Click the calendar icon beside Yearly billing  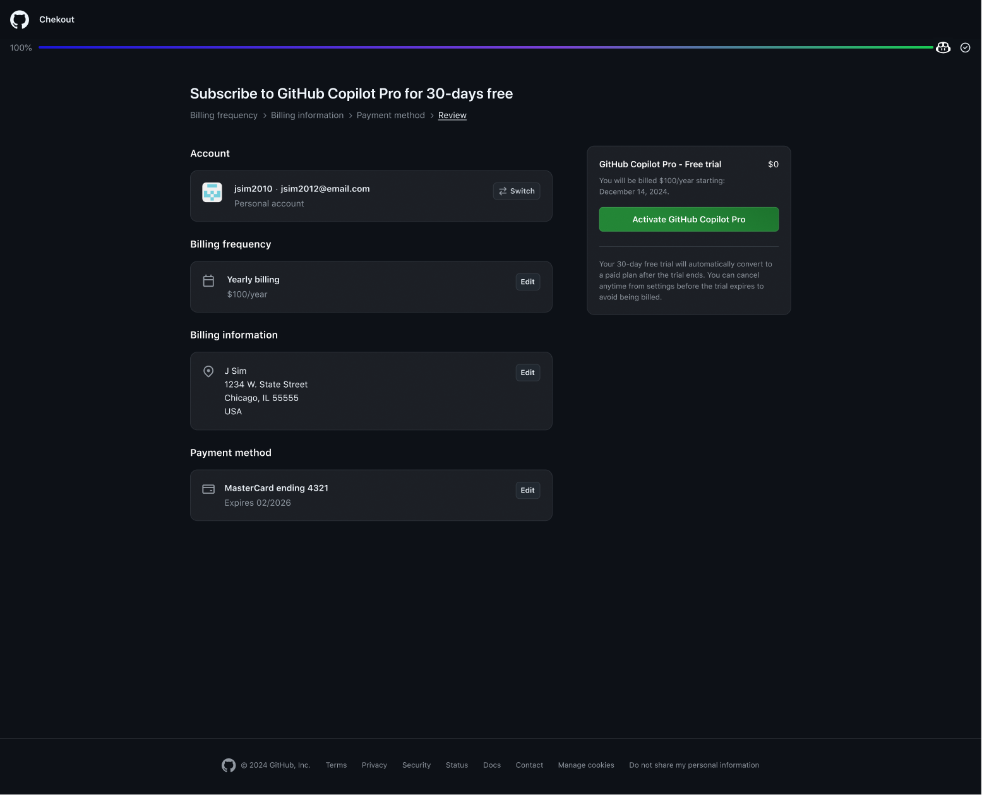pos(208,281)
